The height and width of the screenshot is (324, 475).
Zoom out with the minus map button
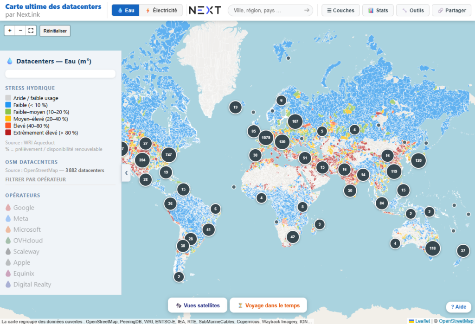click(x=20, y=31)
